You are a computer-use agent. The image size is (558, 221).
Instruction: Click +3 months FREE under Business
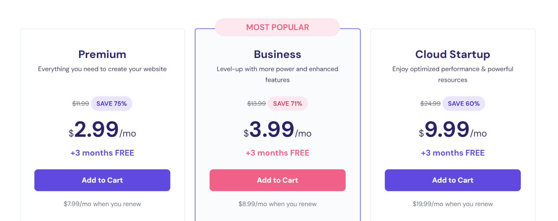coord(277,153)
